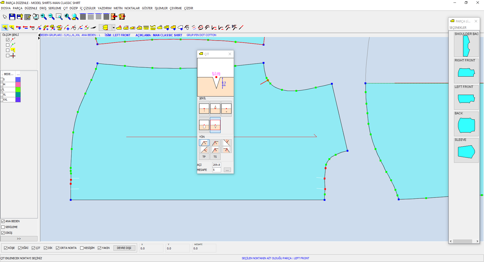484x262 pixels.
Task: Click the expander arrow left of BEDEN GRUPLARI
Action: pos(39,35)
